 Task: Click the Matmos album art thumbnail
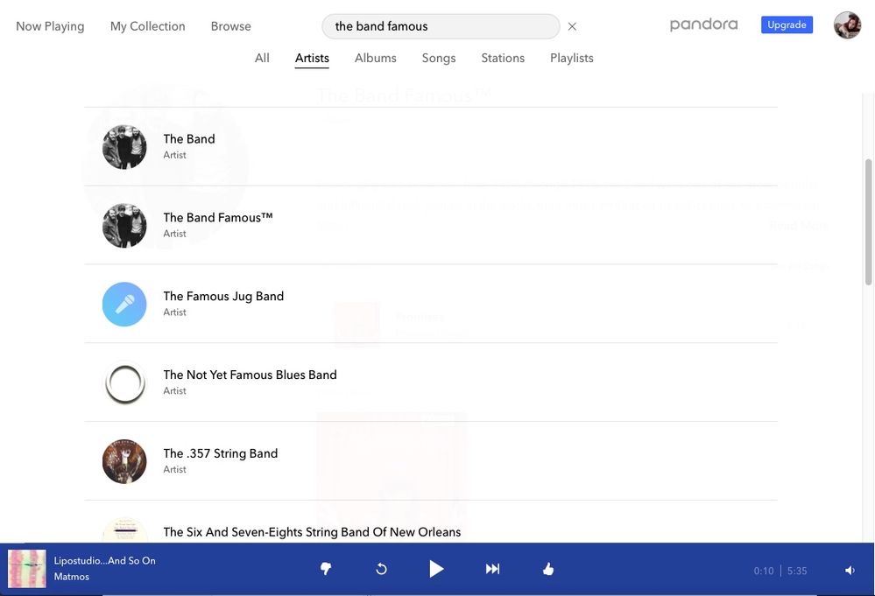[27, 568]
